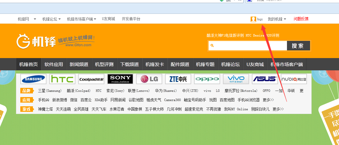Select 华为(Huawei) in brand row

166,91
